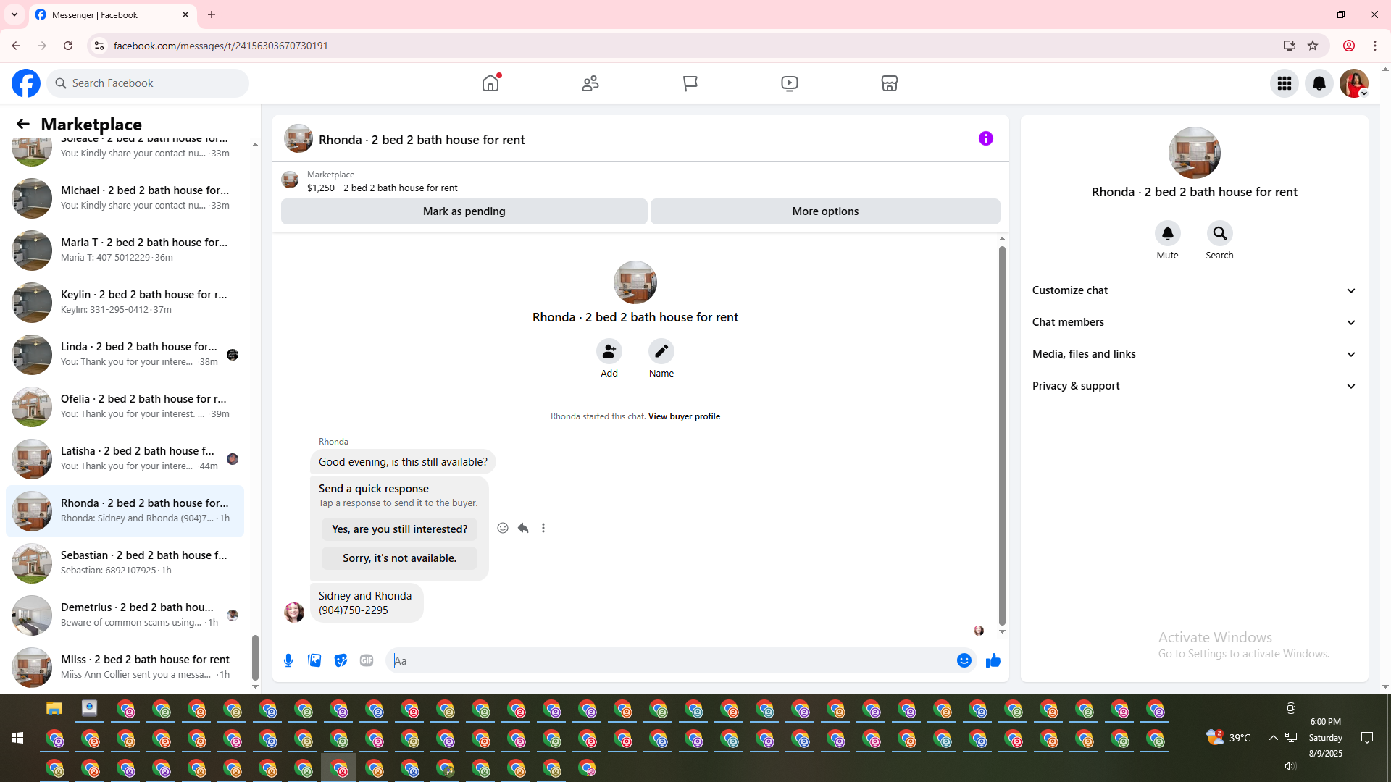1391x782 pixels.
Task: Open emoji picker in message field
Action: (x=964, y=660)
